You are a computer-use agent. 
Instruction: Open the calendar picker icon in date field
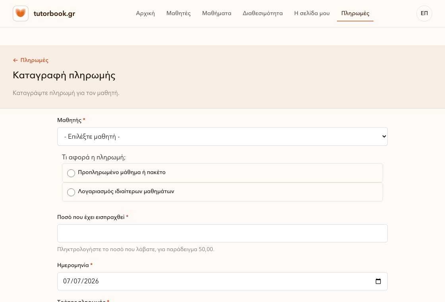pos(378,281)
